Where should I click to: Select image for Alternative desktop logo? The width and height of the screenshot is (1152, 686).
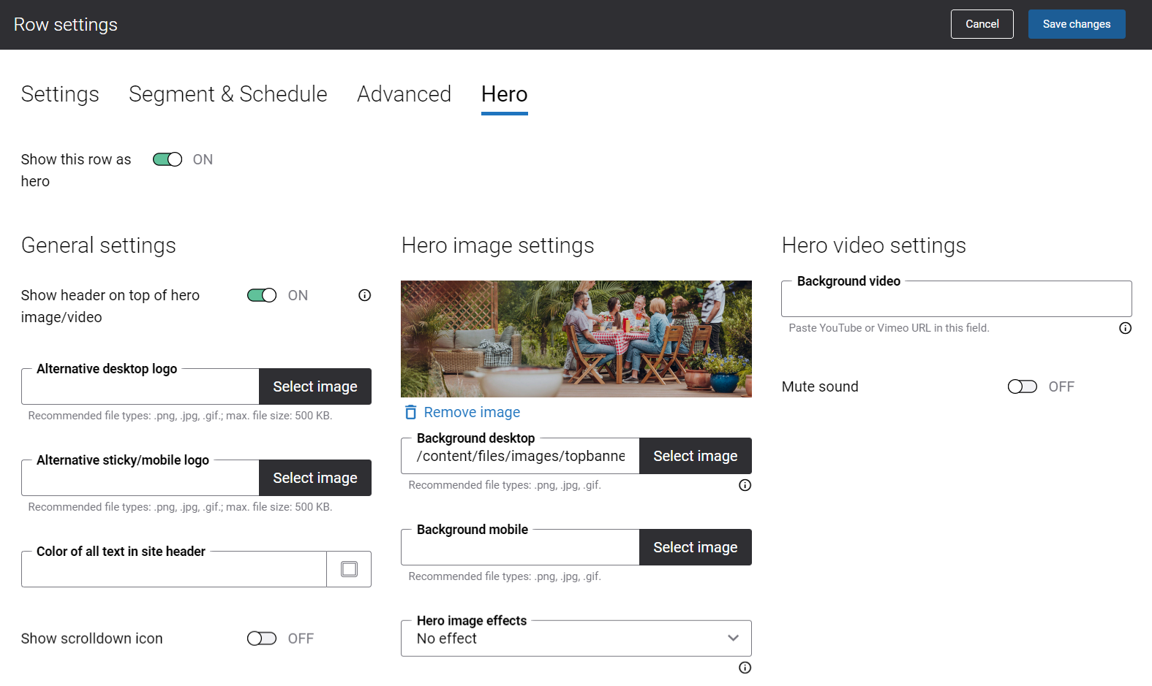click(315, 386)
